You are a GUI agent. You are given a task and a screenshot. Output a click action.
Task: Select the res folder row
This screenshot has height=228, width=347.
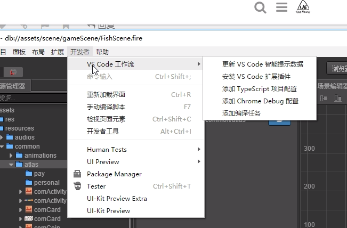[33, 119]
